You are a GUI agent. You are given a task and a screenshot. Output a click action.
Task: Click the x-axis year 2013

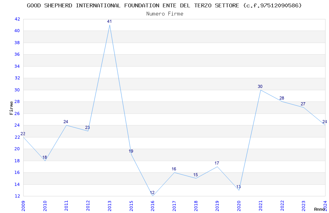(x=110, y=206)
